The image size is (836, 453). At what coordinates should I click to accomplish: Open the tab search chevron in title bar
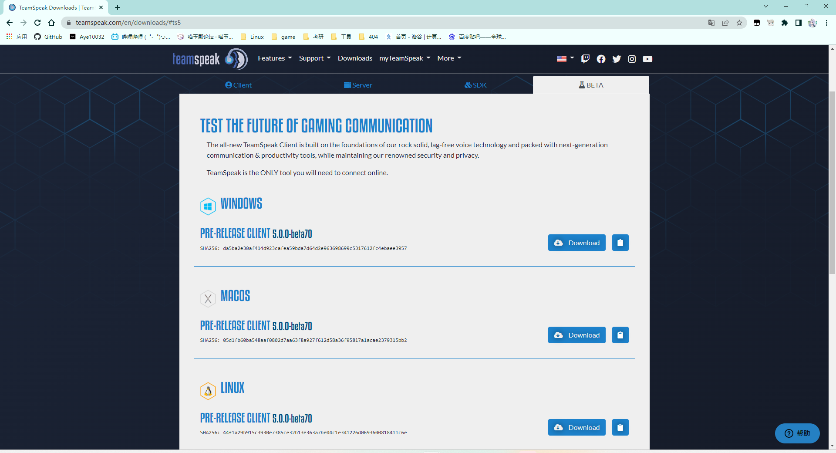[766, 6]
